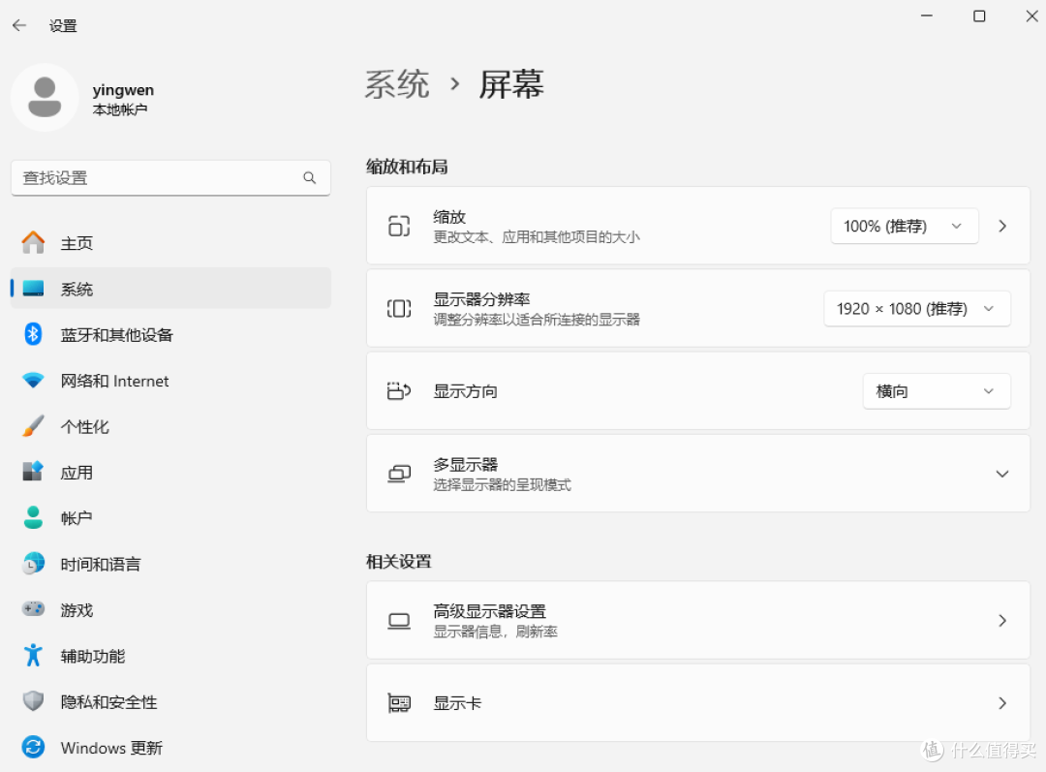
Task: Click the 显示方向 label
Action: 465,391
